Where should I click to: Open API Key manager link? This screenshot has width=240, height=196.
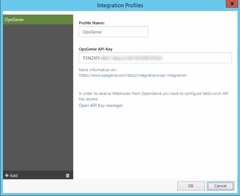click(x=101, y=105)
